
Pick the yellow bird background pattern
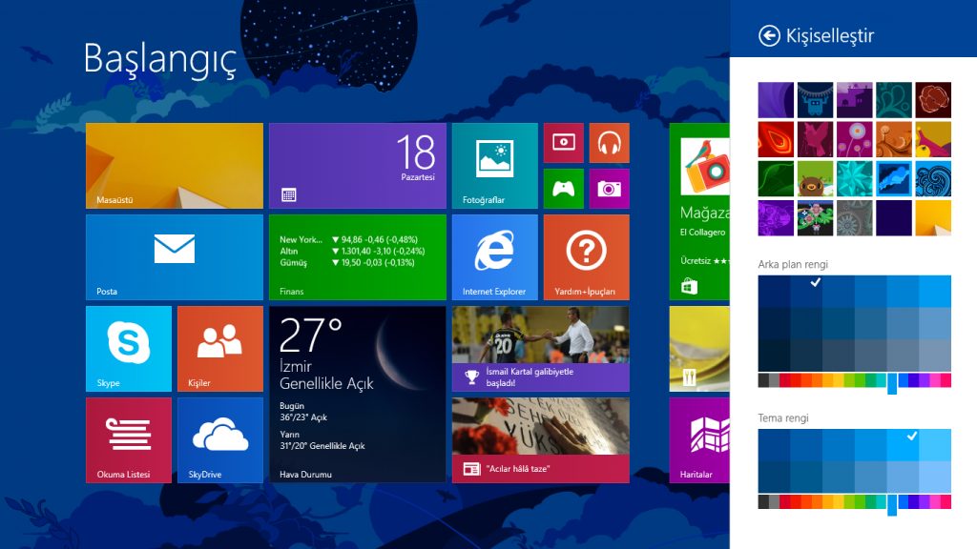click(x=933, y=139)
